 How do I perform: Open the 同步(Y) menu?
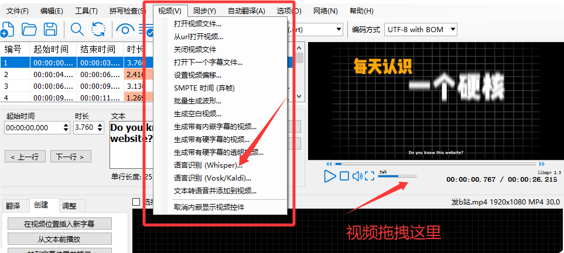pos(204,11)
